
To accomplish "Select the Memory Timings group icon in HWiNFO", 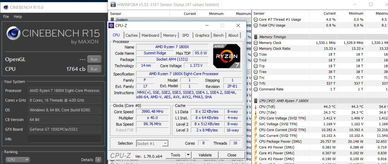I will pyautogui.click(x=256, y=37).
